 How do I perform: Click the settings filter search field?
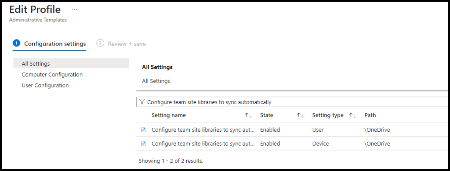(x=292, y=102)
